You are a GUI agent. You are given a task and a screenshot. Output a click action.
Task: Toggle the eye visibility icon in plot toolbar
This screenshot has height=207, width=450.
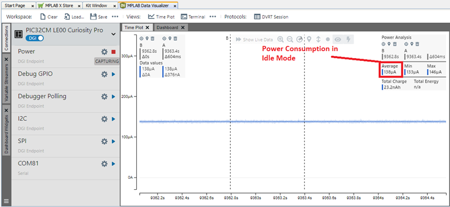pos(338,40)
